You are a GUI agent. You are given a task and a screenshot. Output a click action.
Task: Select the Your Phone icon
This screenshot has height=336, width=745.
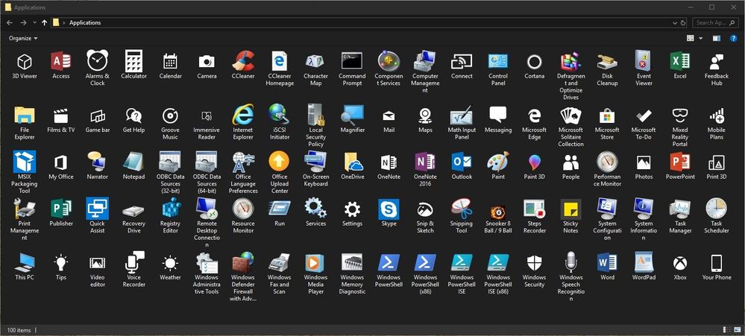click(717, 263)
